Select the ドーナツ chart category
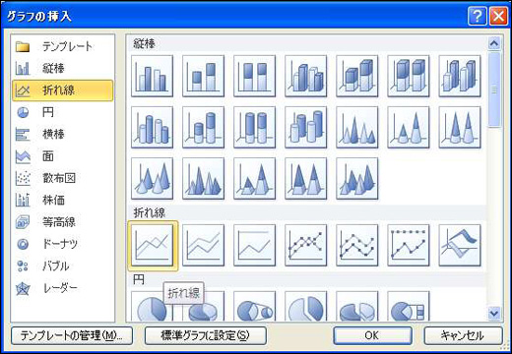 [x=62, y=244]
